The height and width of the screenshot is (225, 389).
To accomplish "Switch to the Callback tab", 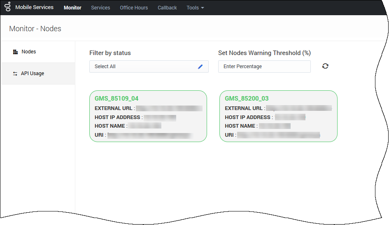I will [167, 8].
